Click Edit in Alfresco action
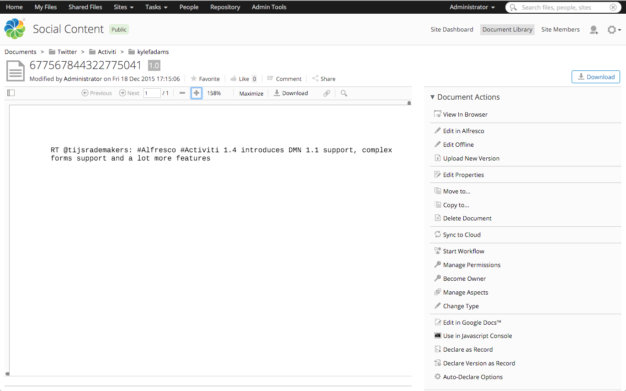Viewport: 626px width, 391px height. [x=463, y=131]
